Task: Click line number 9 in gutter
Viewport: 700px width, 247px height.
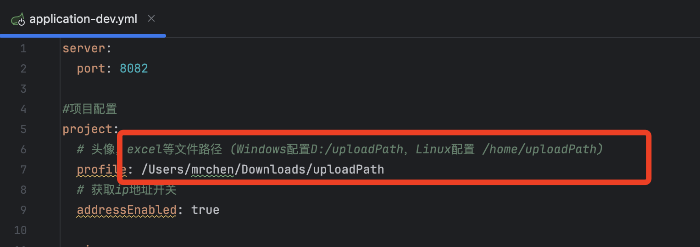Action: pyautogui.click(x=23, y=210)
